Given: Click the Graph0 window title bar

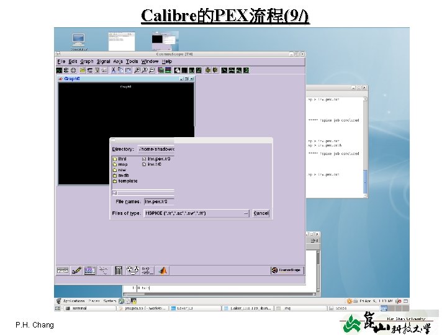Looking at the screenshot, I should (x=125, y=79).
